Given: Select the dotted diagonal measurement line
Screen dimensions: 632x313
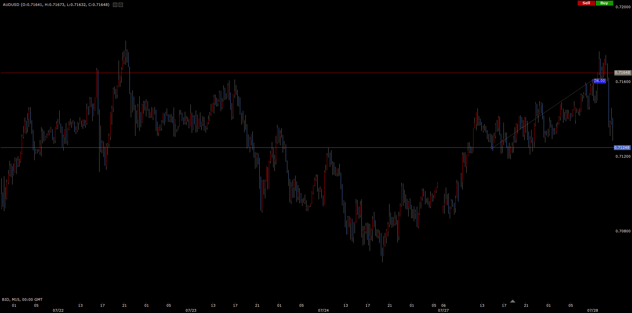Looking at the screenshot, I should click(x=542, y=115).
